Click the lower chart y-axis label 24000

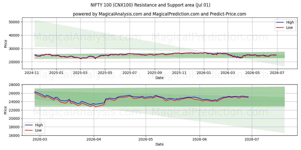pyautogui.click(x=15, y=102)
